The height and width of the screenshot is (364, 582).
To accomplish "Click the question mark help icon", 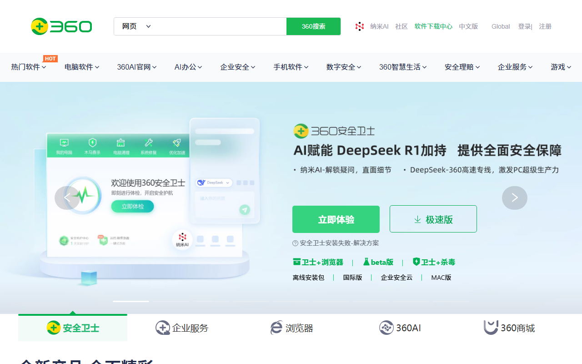I will point(295,243).
